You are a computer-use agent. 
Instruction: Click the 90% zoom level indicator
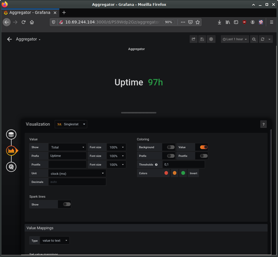coord(169,22)
